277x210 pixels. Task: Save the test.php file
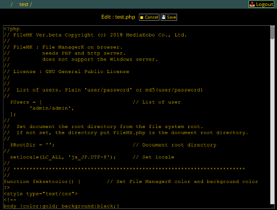[x=169, y=17]
